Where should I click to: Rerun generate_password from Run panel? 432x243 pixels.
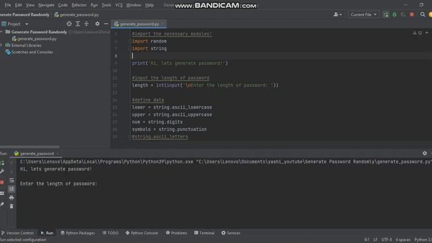2,163
